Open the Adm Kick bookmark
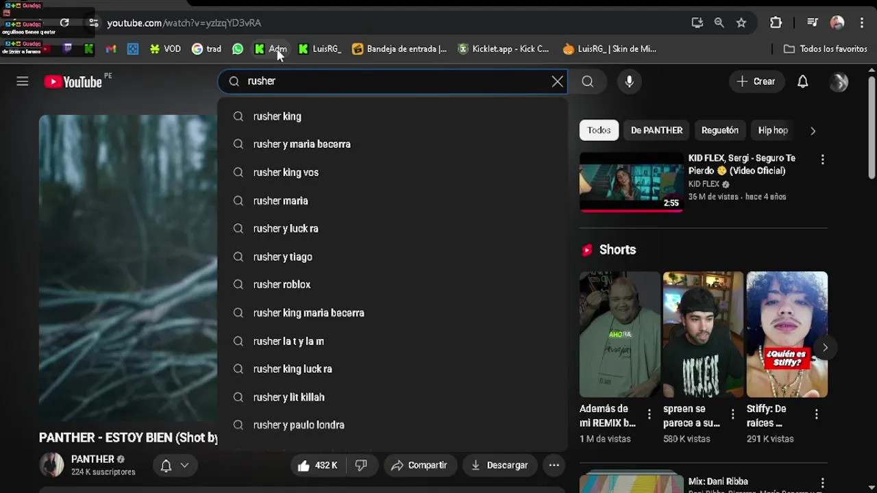The width and height of the screenshot is (877, 493). coord(271,49)
